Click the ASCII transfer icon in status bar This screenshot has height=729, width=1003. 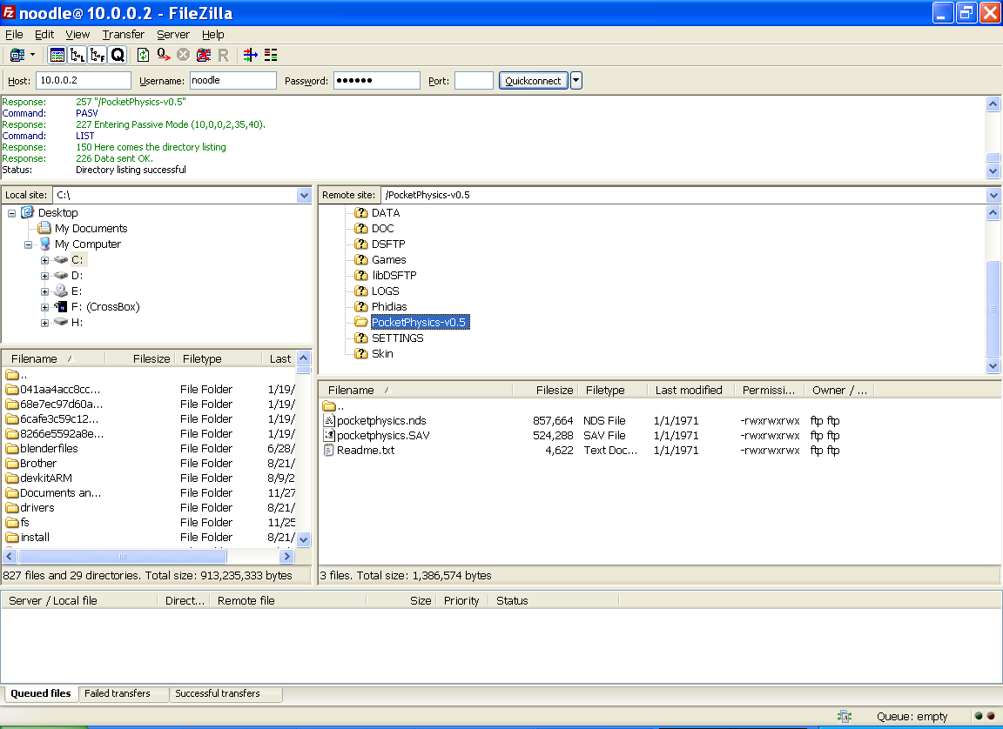tap(843, 716)
